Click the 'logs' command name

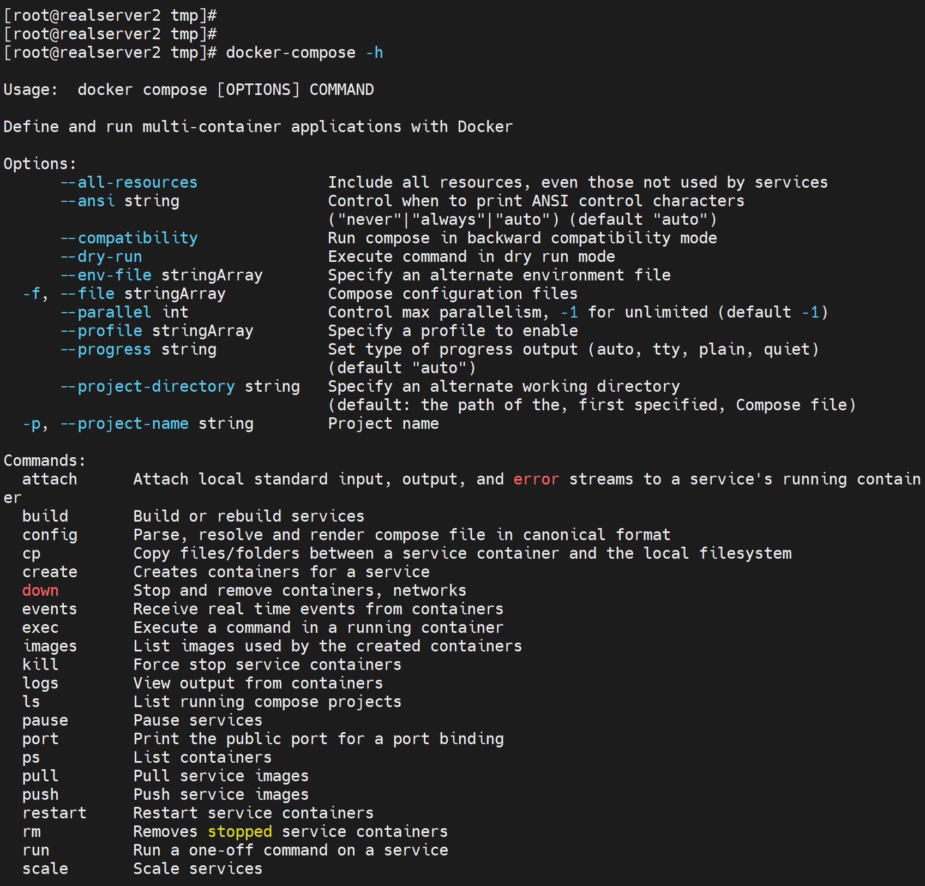pyautogui.click(x=40, y=683)
